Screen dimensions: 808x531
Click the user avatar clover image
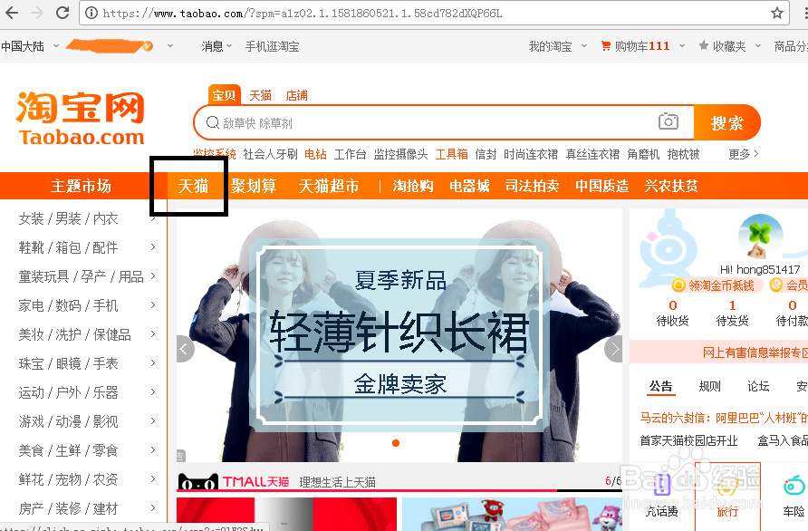[x=760, y=237]
